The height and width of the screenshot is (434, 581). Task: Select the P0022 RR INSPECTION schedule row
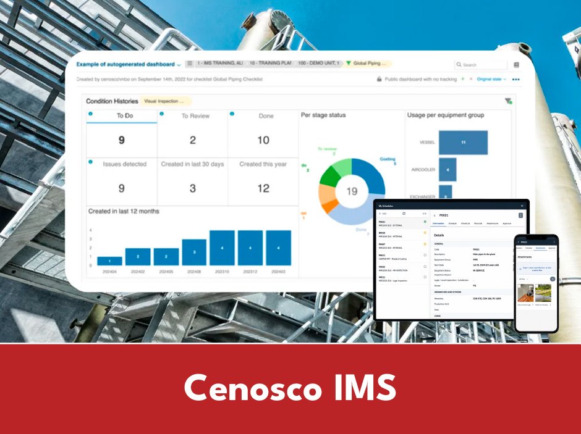click(x=403, y=269)
